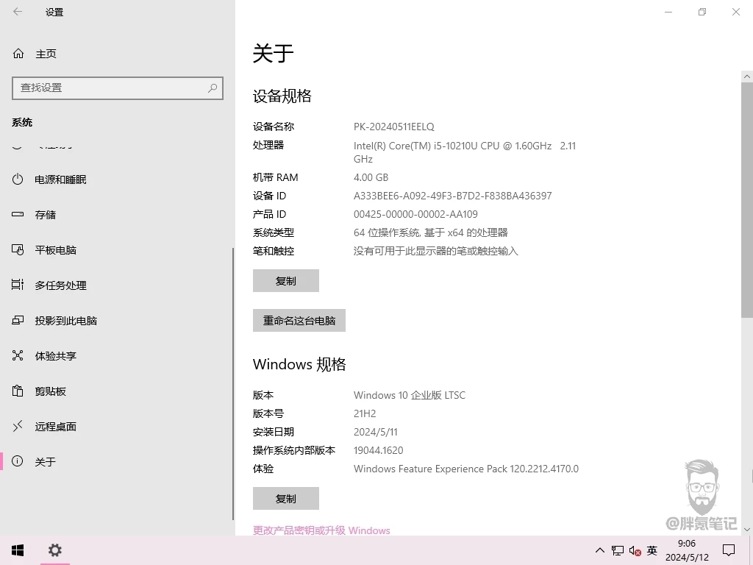This screenshot has height=565, width=753.
Task: Click RAM value 4.00 GB
Action: (371, 178)
